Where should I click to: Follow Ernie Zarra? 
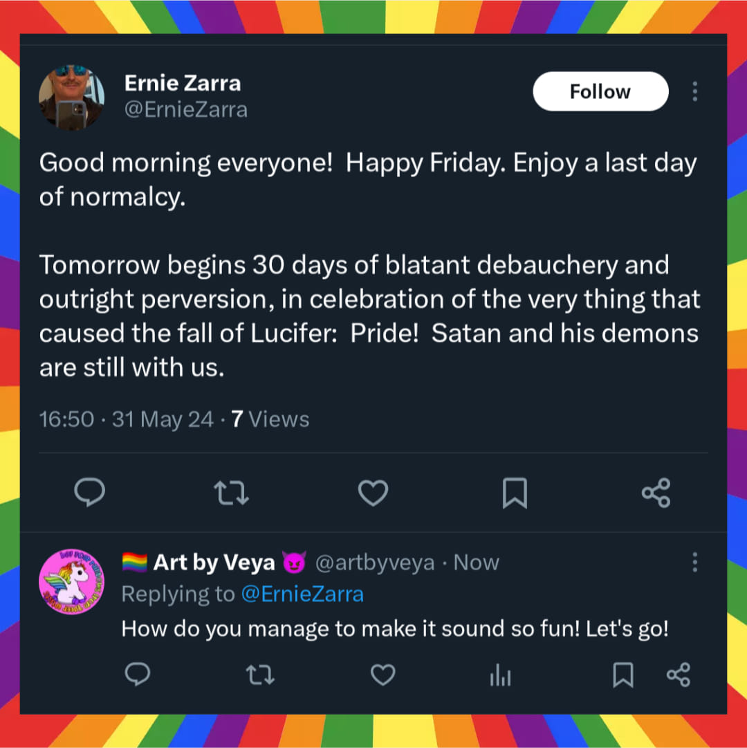(x=600, y=91)
